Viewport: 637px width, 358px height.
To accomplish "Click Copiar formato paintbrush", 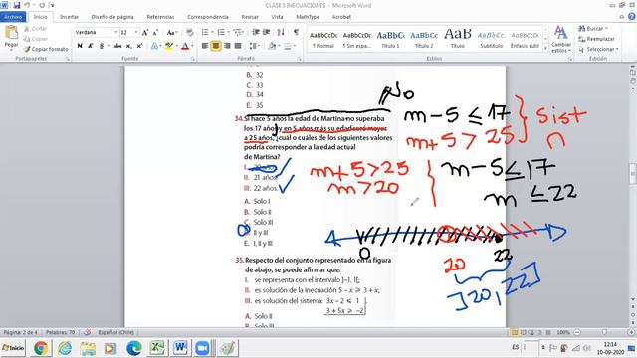I will (x=45, y=49).
